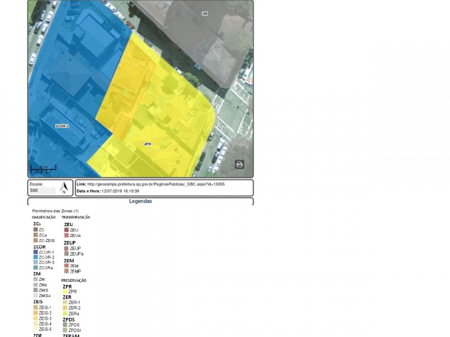Click the ZEUPa patterned legend icon
The width and height of the screenshot is (450, 337).
coord(66,254)
